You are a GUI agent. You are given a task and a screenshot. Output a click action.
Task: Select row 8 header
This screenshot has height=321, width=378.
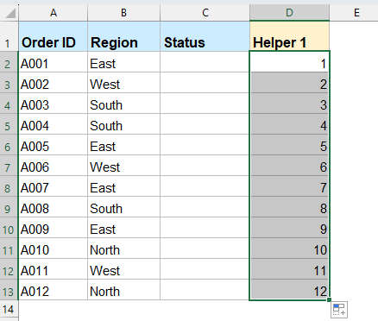tap(9, 186)
